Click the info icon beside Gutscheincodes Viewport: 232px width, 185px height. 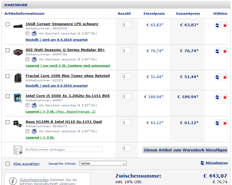13,181
